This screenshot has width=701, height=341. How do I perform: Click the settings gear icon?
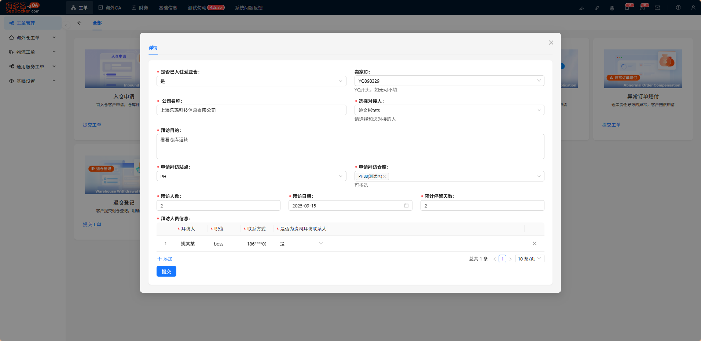[612, 8]
